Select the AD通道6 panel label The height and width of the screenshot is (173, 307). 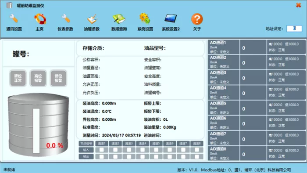coord(218,118)
